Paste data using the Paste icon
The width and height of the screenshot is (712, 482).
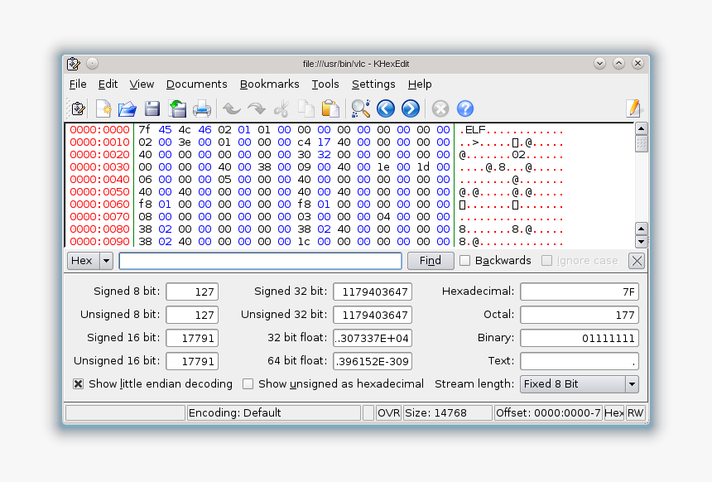[331, 108]
